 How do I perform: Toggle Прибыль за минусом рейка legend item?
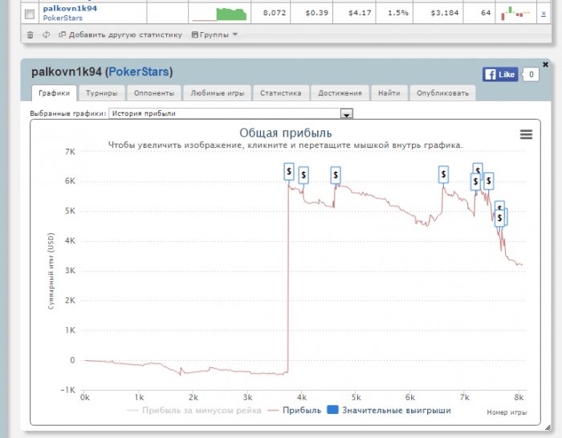[x=194, y=410]
